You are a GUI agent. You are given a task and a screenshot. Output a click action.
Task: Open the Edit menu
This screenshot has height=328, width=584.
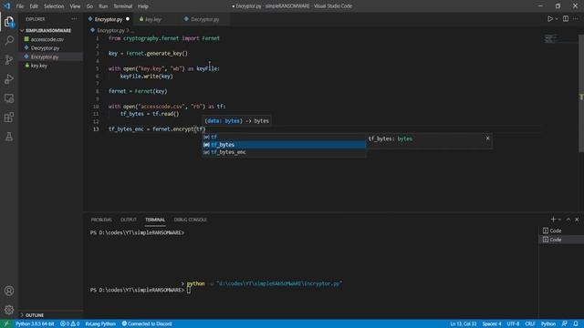(34, 6)
